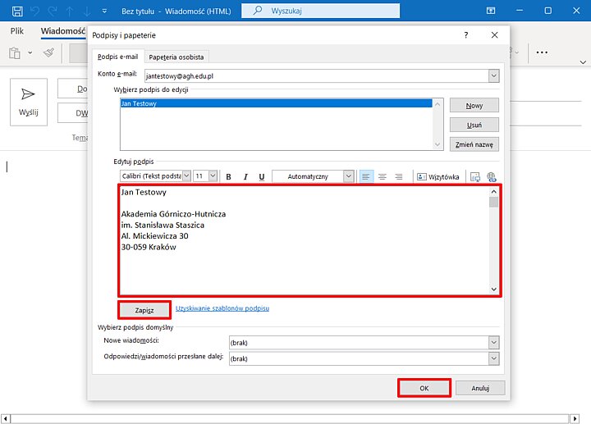Select the Jan Testowy signature entry
591x424 pixels.
(x=276, y=103)
